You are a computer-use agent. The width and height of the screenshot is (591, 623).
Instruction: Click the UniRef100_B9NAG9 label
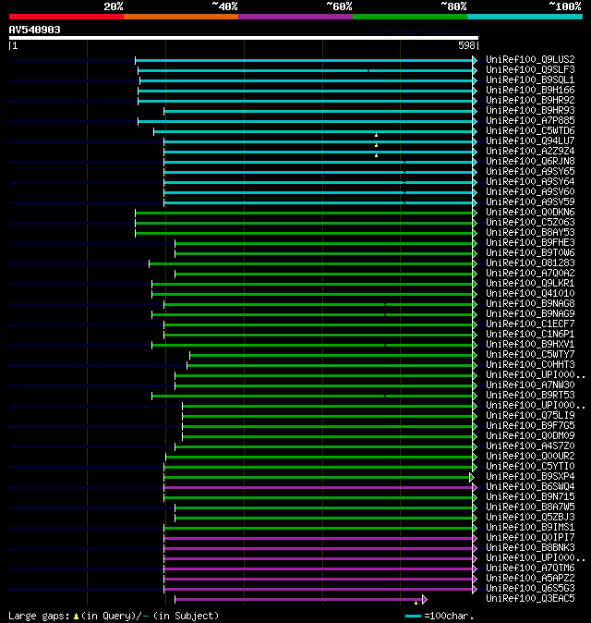(530, 314)
